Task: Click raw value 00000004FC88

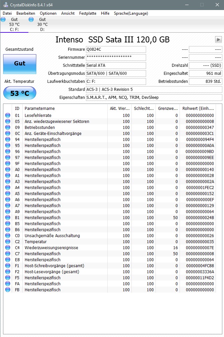Action: pos(200,266)
